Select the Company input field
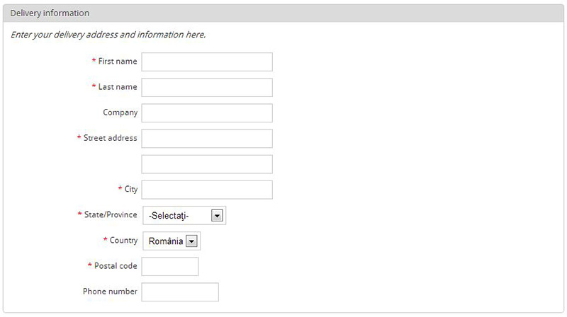Image resolution: width=567 pixels, height=317 pixels. (x=207, y=113)
